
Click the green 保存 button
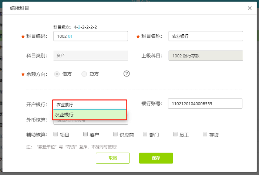click(156, 158)
